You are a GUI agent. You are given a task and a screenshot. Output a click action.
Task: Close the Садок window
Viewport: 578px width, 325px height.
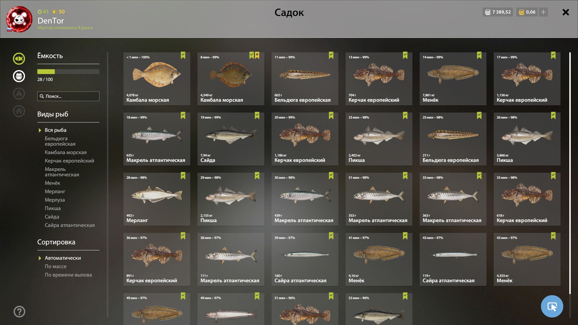coord(566,12)
